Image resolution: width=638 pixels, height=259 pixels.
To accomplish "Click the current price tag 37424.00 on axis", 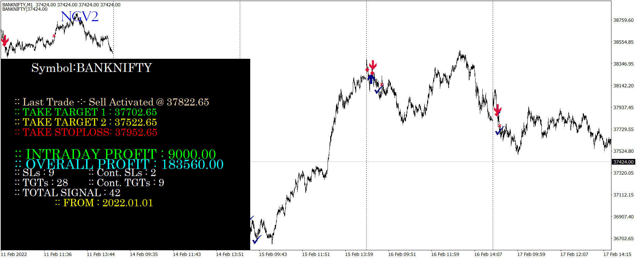I will point(623,162).
